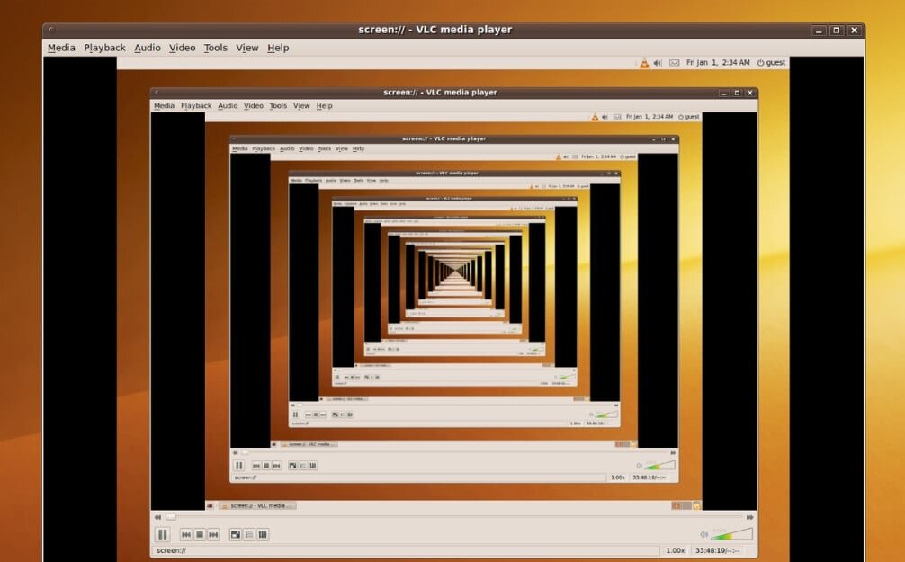Click the speaker volume icon in the topmost panel
This screenshot has width=905, height=562.
[658, 62]
